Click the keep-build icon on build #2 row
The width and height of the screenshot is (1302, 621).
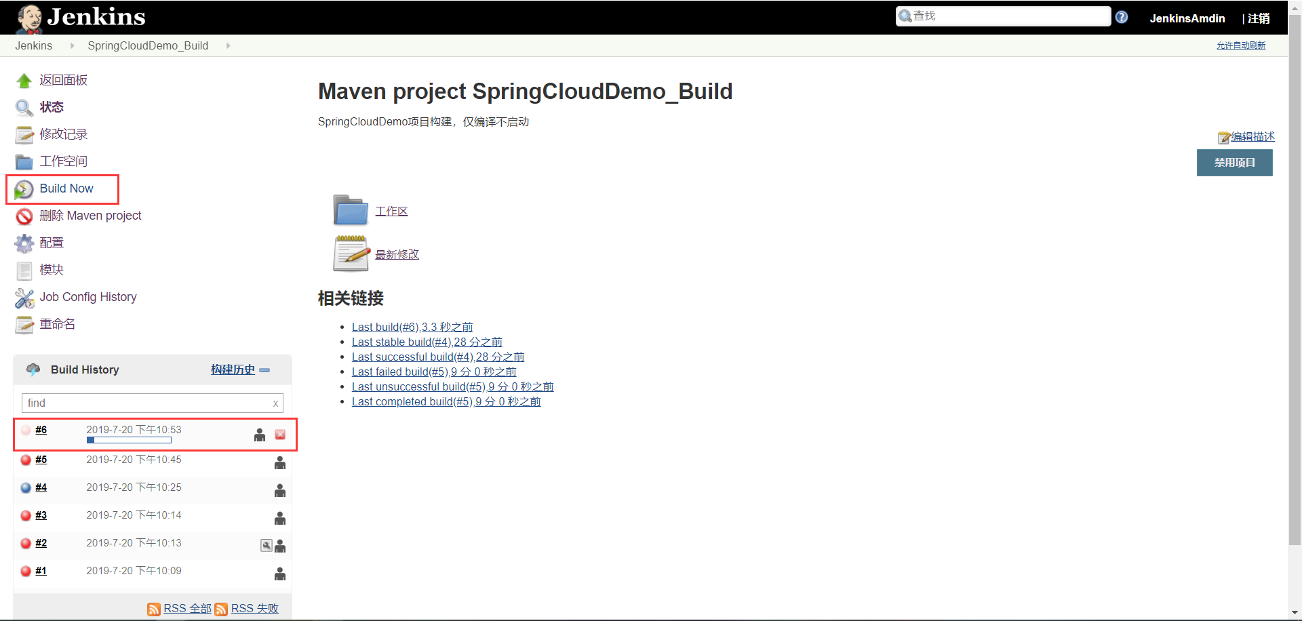tap(267, 545)
